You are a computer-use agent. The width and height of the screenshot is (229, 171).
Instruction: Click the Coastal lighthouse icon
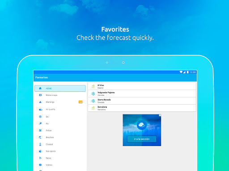point(40,144)
